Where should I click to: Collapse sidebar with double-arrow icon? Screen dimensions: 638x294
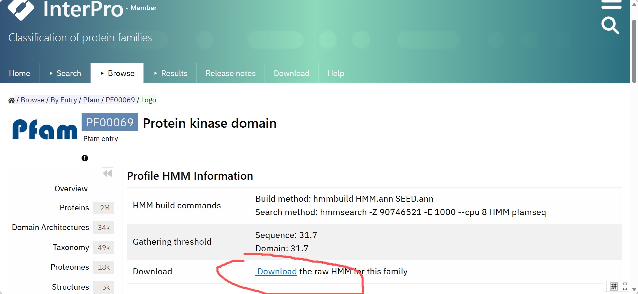[107, 173]
